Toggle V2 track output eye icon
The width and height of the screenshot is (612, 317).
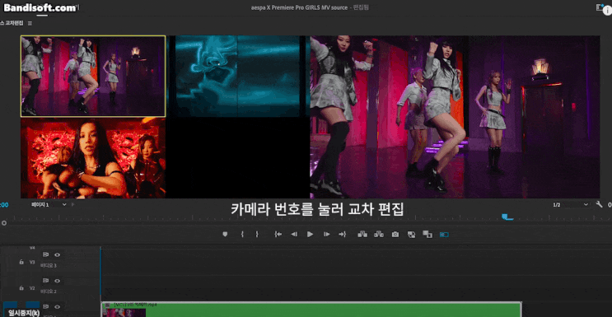pos(58,281)
